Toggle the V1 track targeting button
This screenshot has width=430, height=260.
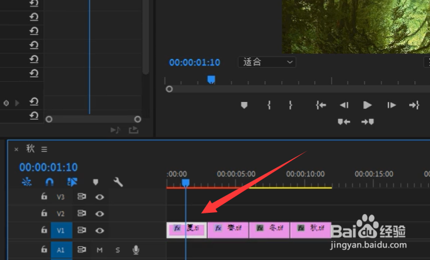pos(61,230)
